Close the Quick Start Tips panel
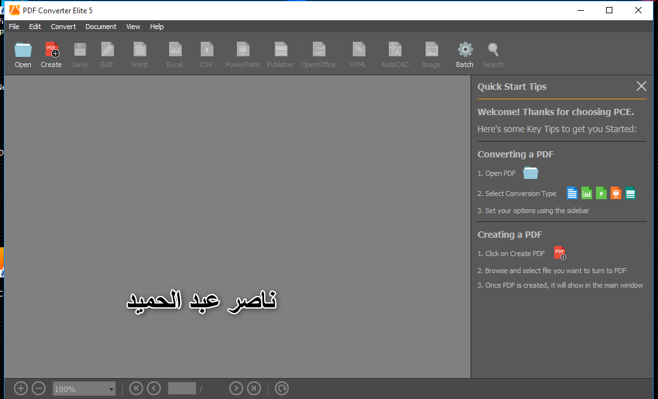658x399 pixels. (641, 86)
